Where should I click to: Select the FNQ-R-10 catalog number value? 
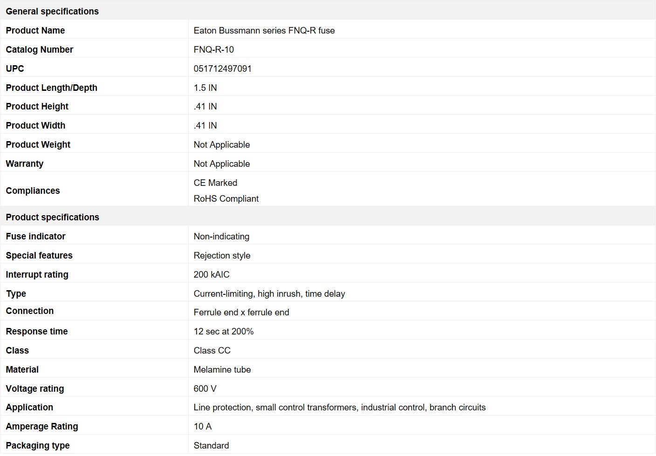point(213,49)
